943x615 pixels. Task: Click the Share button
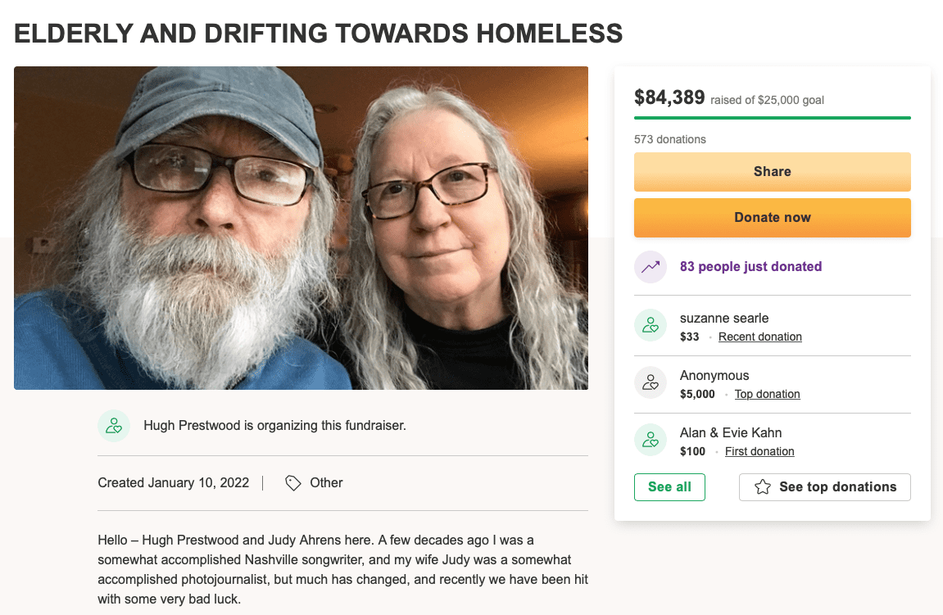(772, 171)
